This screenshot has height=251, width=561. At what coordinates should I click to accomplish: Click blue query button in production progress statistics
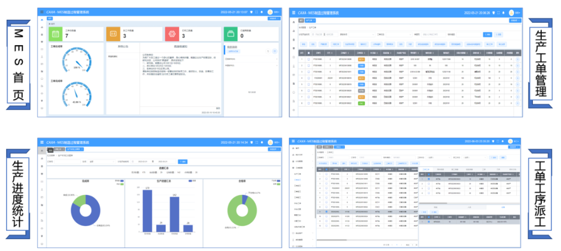[183, 162]
